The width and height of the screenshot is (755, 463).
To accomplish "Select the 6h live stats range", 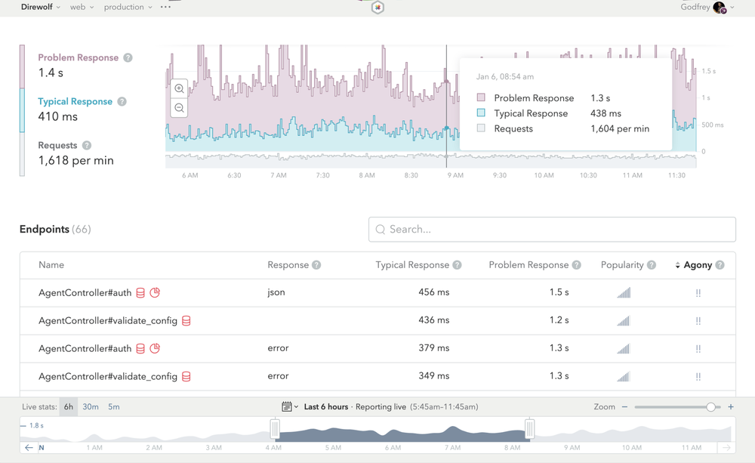I will coord(69,406).
